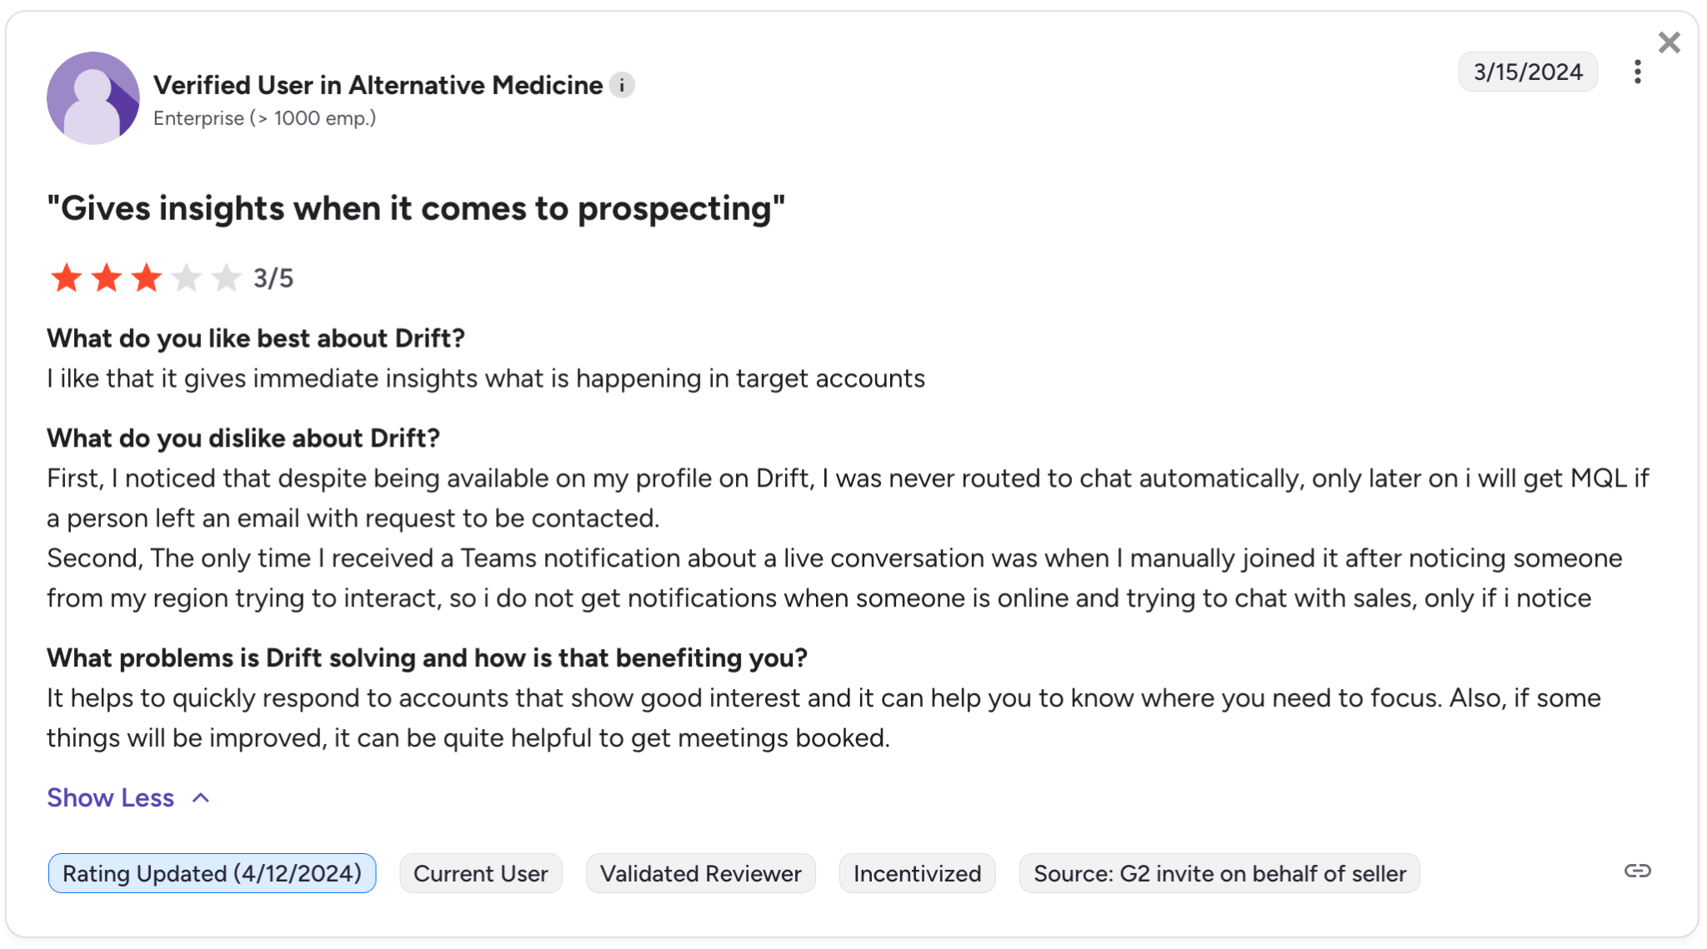Click the Show Less link

110,797
